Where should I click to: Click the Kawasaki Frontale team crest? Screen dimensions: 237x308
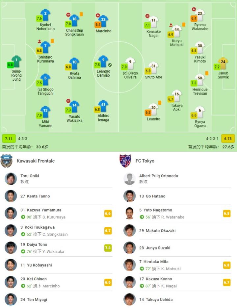7,161
